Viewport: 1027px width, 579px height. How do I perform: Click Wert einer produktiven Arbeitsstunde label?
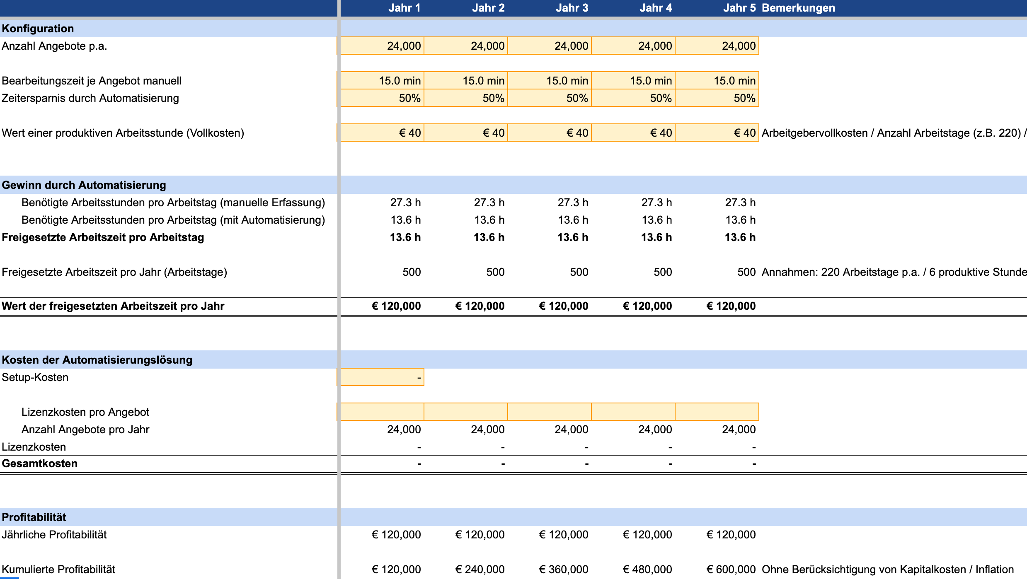click(123, 133)
